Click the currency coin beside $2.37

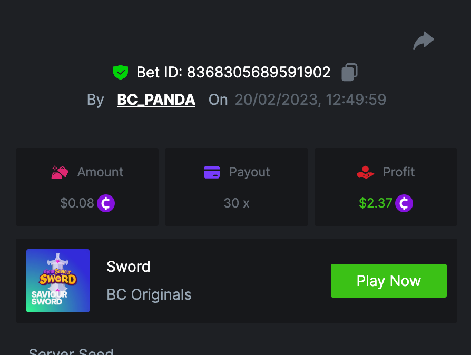[404, 203]
